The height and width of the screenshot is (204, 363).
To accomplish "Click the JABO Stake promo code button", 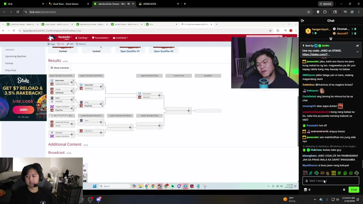I will tap(23, 110).
